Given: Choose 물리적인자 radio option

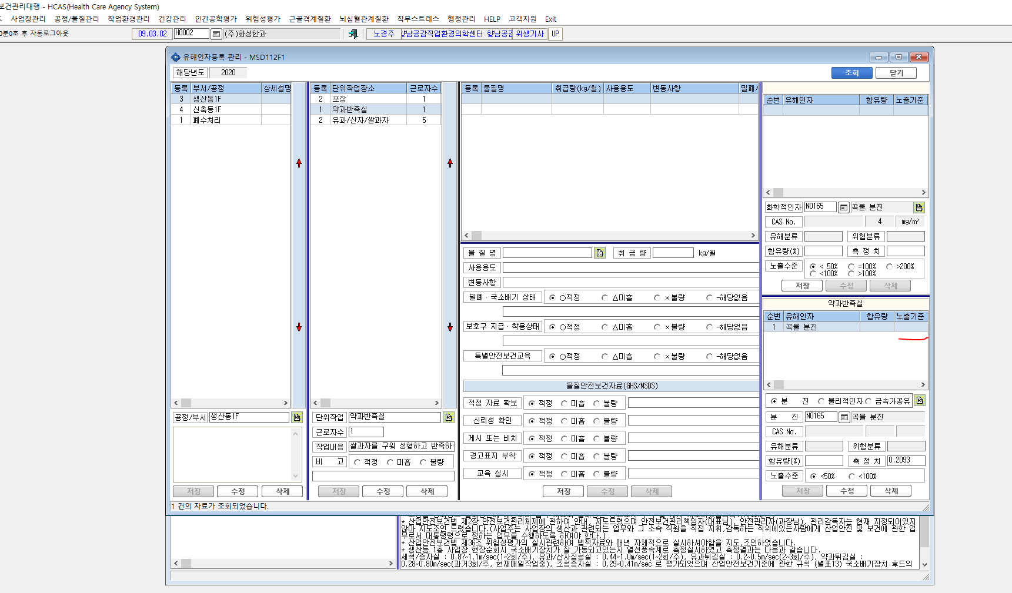Looking at the screenshot, I should pos(841,401).
